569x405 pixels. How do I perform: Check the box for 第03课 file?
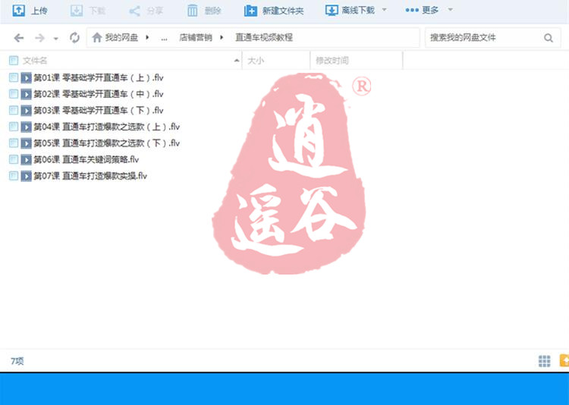14,110
